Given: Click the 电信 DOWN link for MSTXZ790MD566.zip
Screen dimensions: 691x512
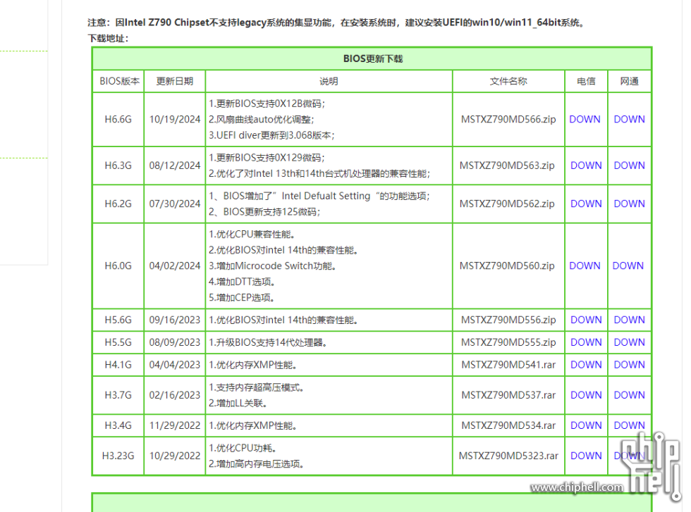Looking at the screenshot, I should (585, 119).
